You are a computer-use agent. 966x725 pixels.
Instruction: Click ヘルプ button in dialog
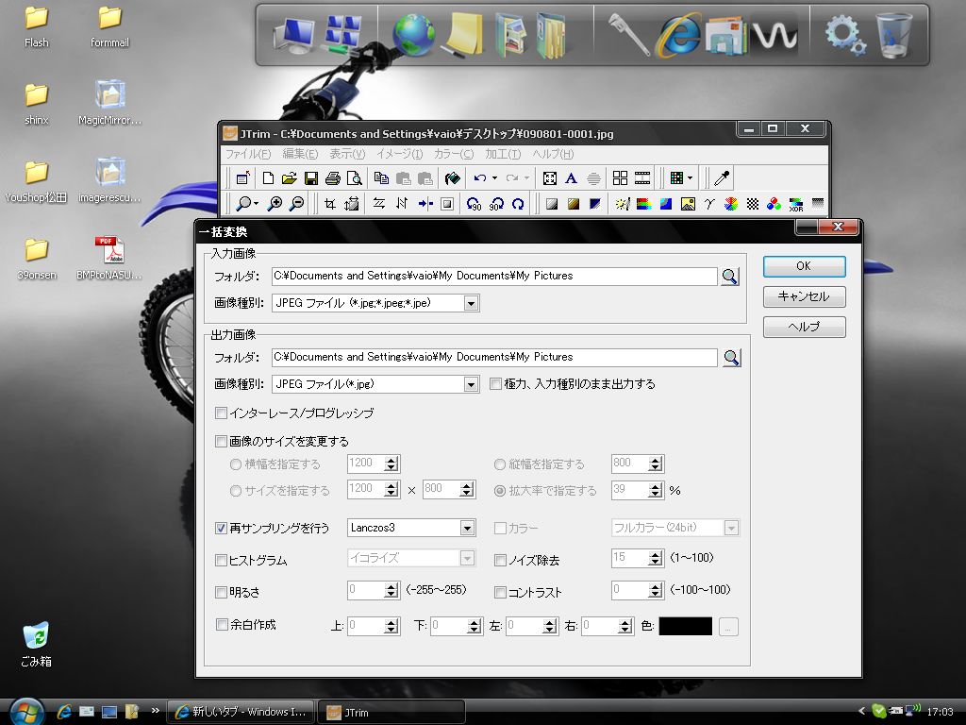pyautogui.click(x=804, y=327)
